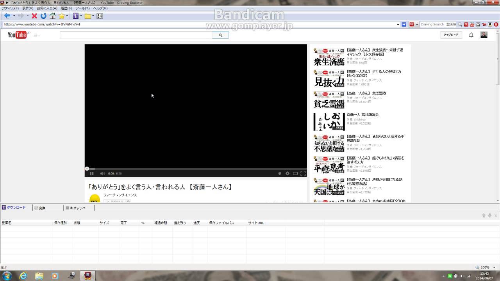Screen dimensions: 500x281
Task: Click the video download arrow icon
Action: pyautogui.click(x=75, y=16)
